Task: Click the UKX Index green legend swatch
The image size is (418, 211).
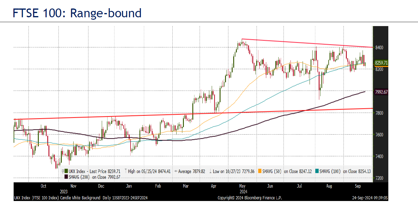Action: (67, 171)
